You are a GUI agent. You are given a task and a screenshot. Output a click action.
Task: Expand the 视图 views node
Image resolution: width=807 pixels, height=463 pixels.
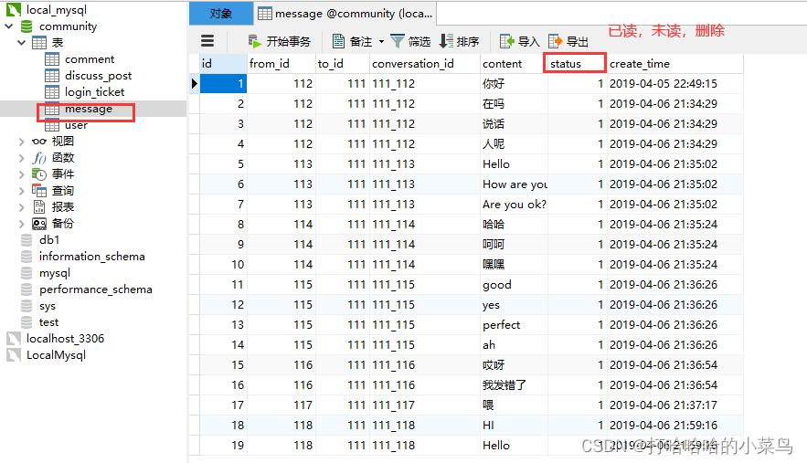click(x=21, y=141)
